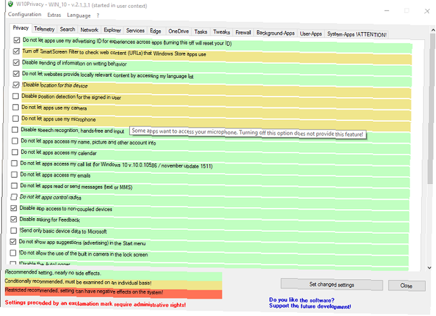Click the Set changed settings button
The height and width of the screenshot is (316, 436).
[x=332, y=285]
